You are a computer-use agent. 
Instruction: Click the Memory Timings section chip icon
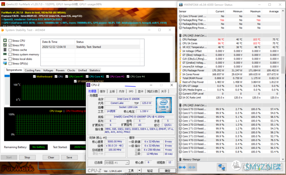click(x=180, y=159)
